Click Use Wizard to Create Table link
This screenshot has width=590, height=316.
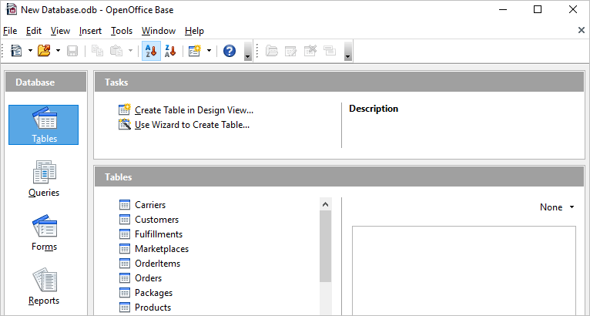coord(192,125)
